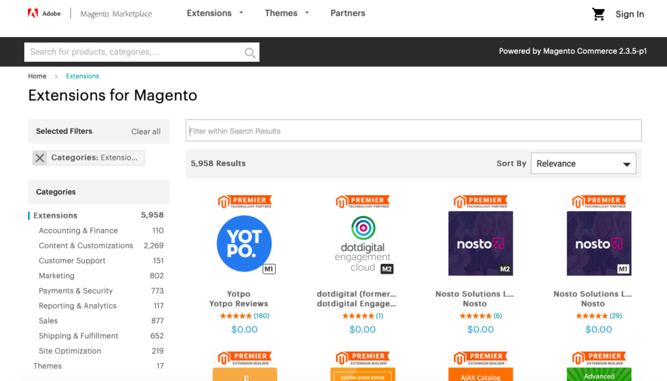This screenshot has width=667, height=381.
Task: Open the Sort By Relevance dropdown
Action: [583, 164]
